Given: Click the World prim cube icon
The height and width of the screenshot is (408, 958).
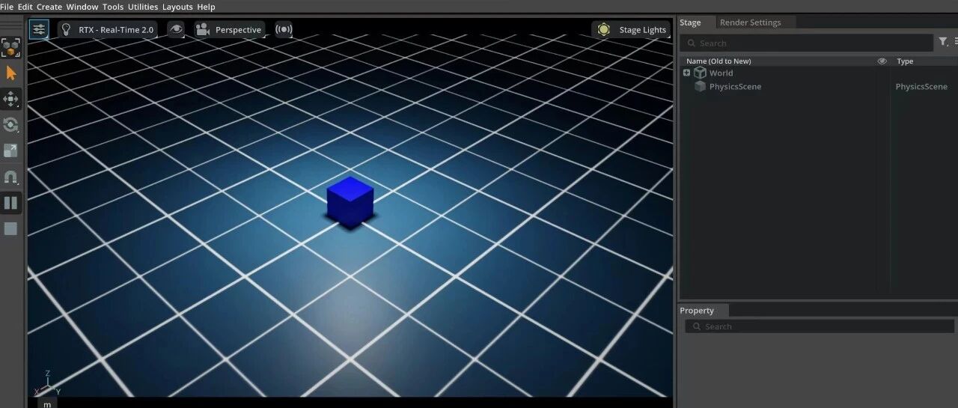Looking at the screenshot, I should coord(700,73).
